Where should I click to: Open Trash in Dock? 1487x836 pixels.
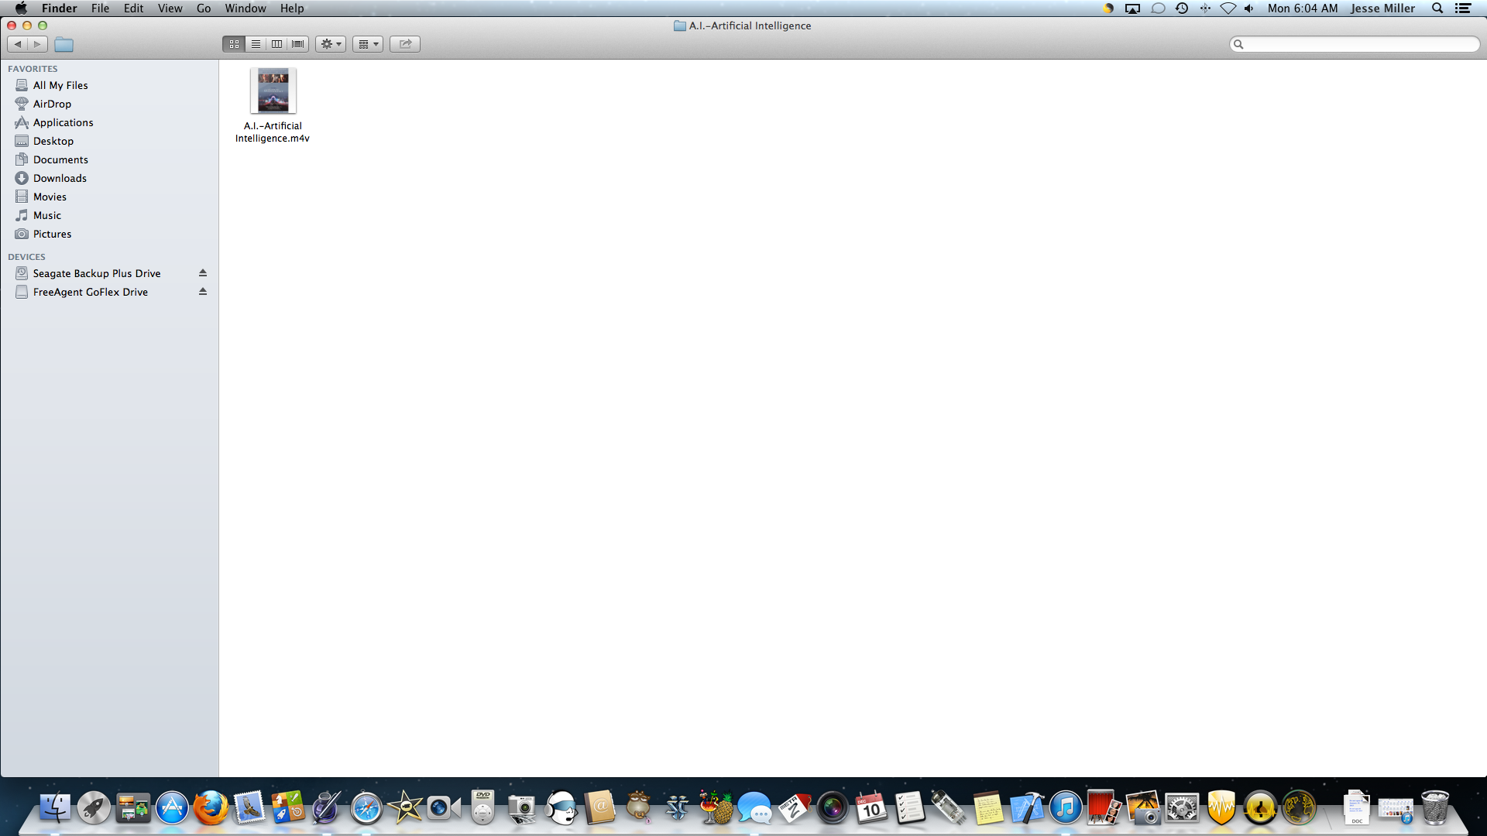(x=1435, y=808)
